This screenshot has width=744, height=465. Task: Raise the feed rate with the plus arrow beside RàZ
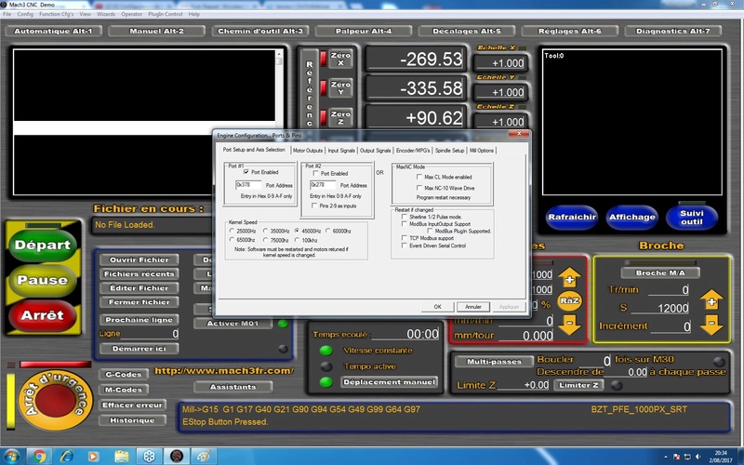tap(569, 277)
